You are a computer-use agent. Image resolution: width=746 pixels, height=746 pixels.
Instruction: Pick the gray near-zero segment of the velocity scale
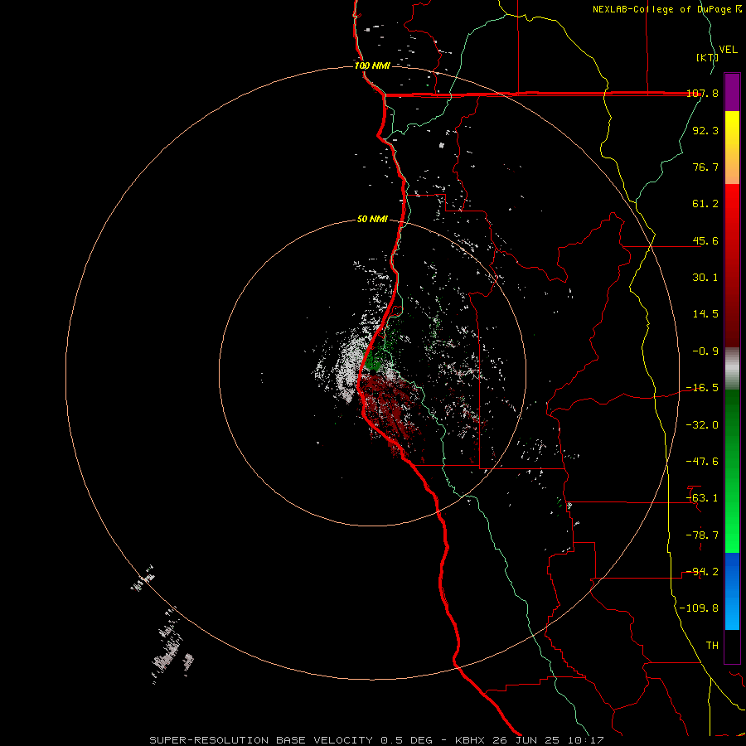[x=732, y=369]
